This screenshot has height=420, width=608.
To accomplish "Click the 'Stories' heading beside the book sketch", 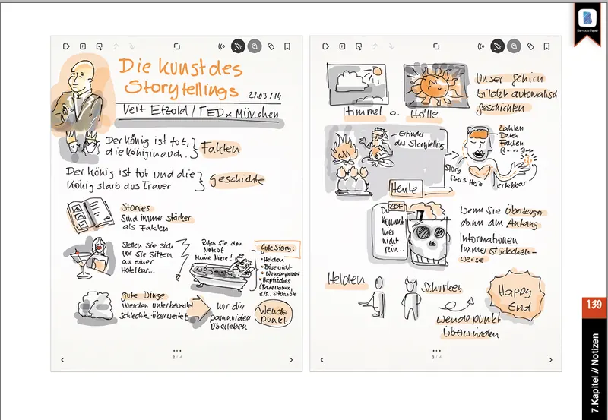I will click(136, 207).
